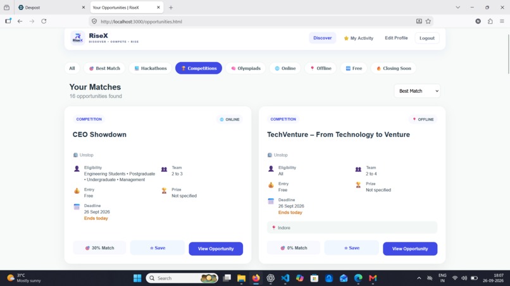The height and width of the screenshot is (286, 510).
Task: Click the eligibility person icon on TechVenture card
Action: (x=271, y=169)
